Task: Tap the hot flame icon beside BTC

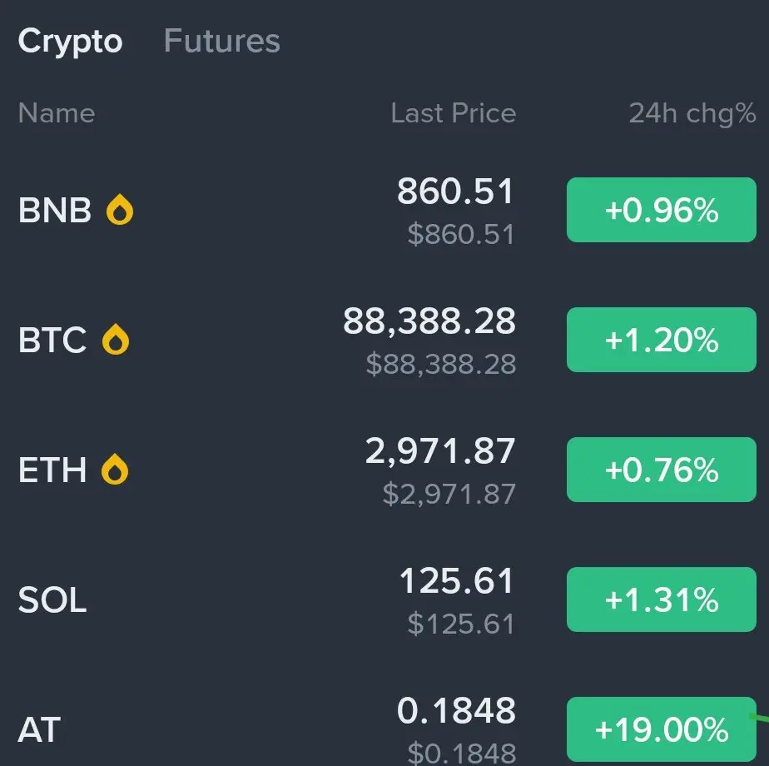Action: pyautogui.click(x=116, y=341)
